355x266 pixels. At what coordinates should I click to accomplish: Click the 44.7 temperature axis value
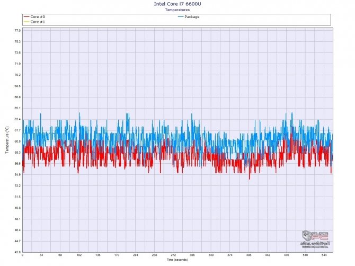click(x=17, y=241)
